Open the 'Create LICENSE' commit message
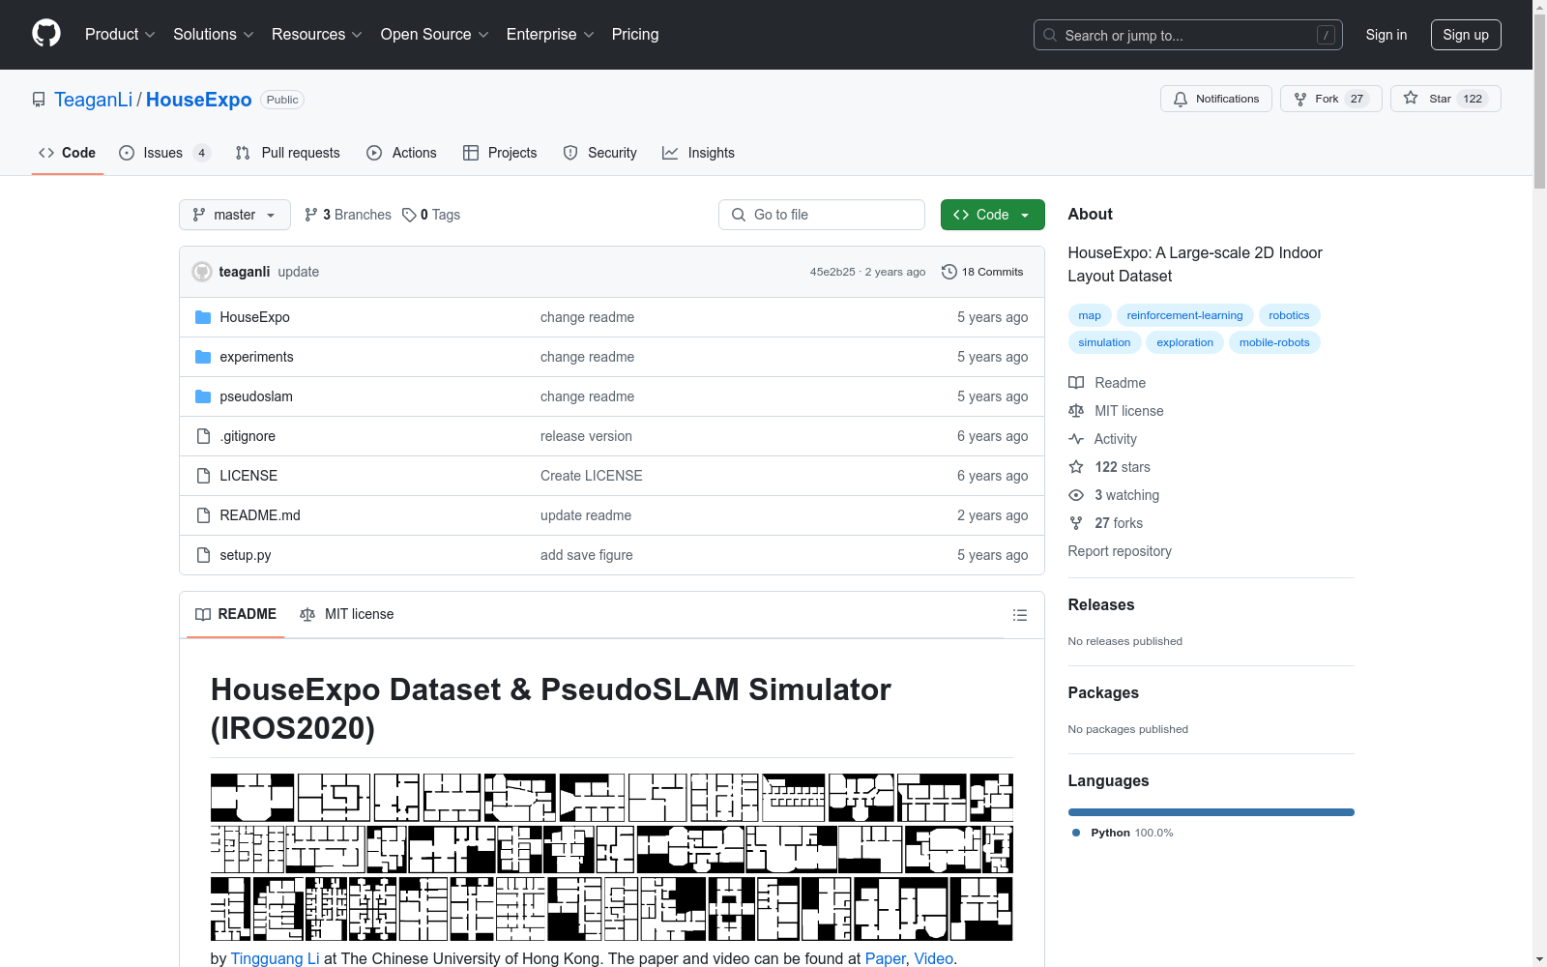 click(x=592, y=476)
